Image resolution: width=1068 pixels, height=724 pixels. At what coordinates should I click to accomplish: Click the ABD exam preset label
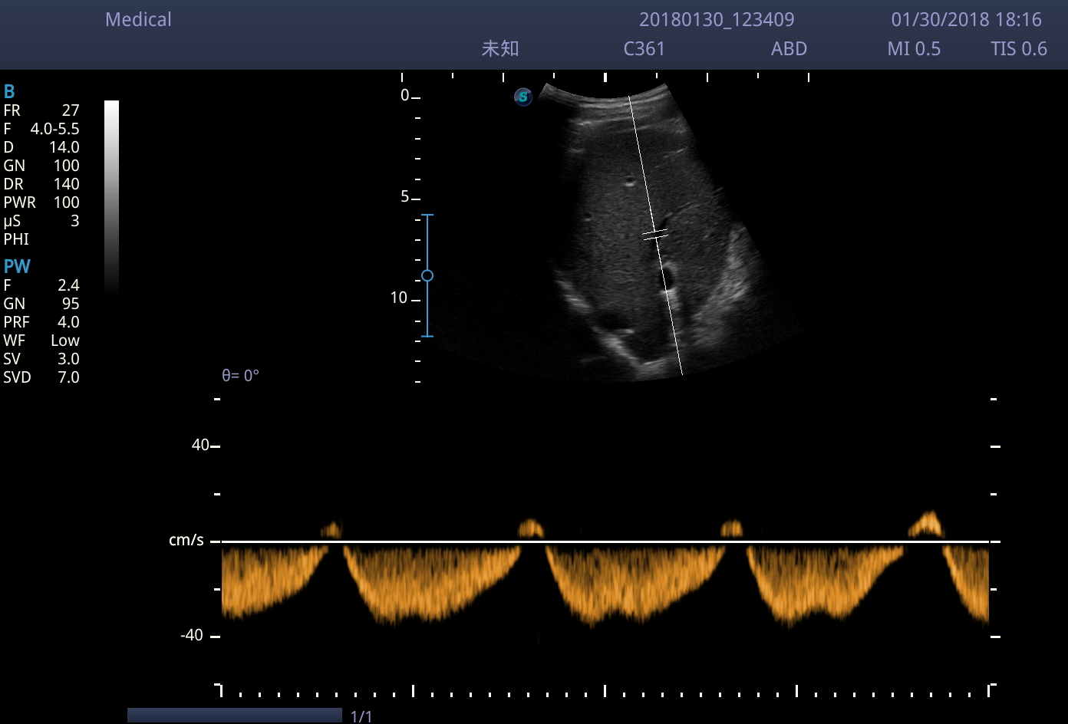tap(789, 49)
